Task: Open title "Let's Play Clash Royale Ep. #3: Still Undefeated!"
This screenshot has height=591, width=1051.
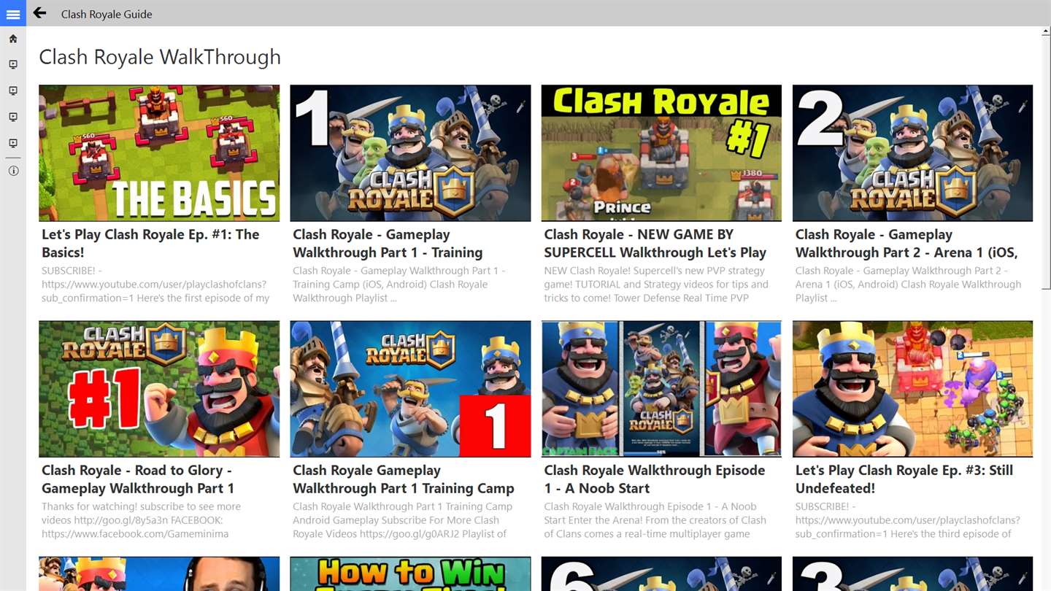Action: pos(904,479)
